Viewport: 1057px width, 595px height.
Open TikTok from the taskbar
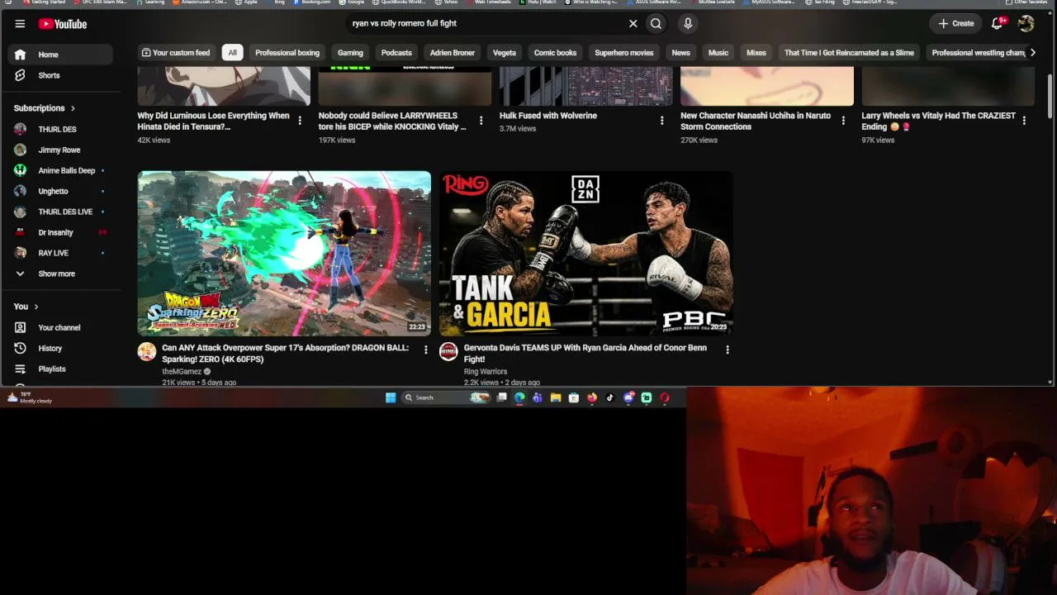610,397
